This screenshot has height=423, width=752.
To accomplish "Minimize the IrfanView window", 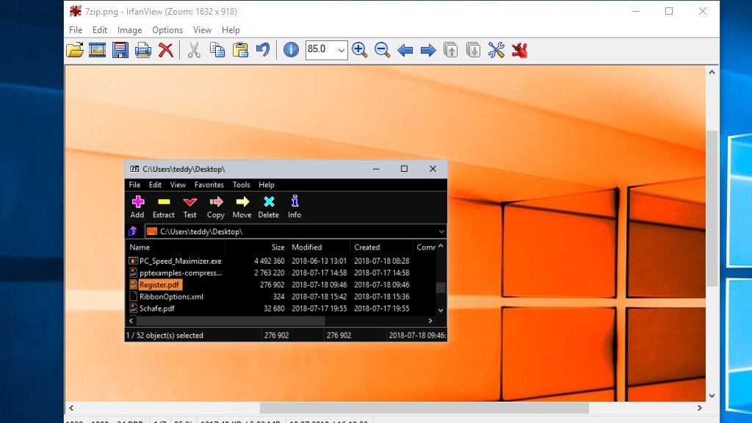I will tap(636, 11).
